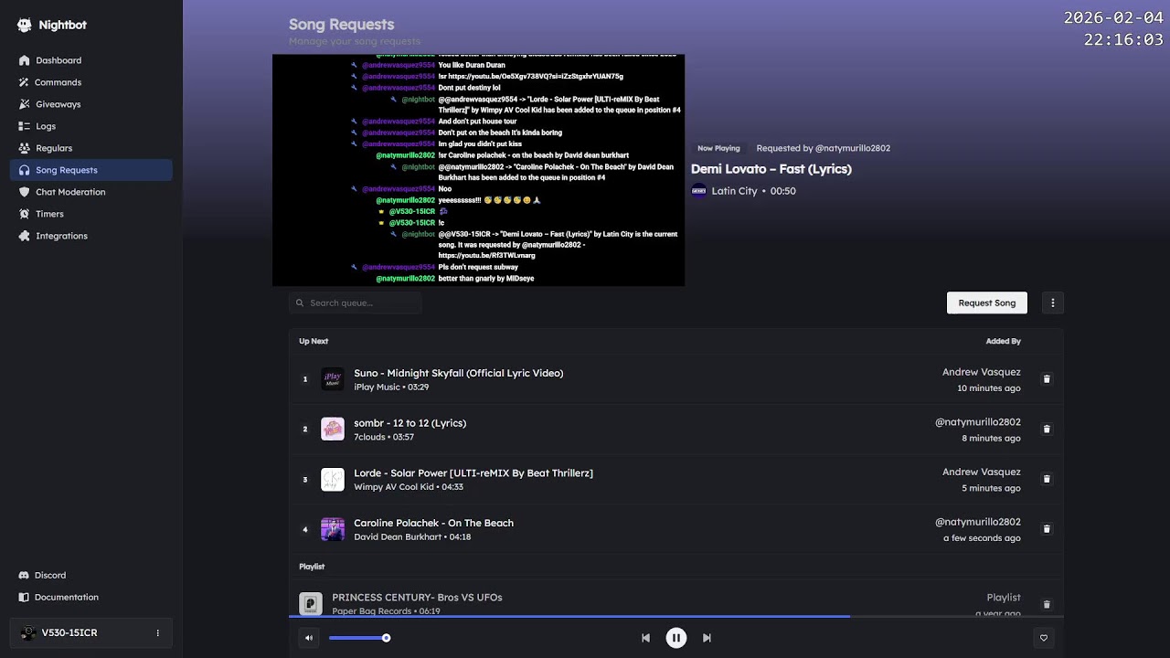The image size is (1170, 658).
Task: Click the Integrations puzzle icon
Action: [x=25, y=236]
